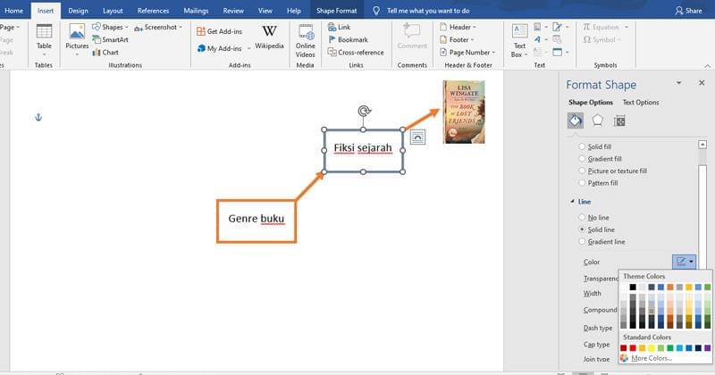Choose the No line option
The width and height of the screenshot is (715, 375).
click(x=584, y=217)
